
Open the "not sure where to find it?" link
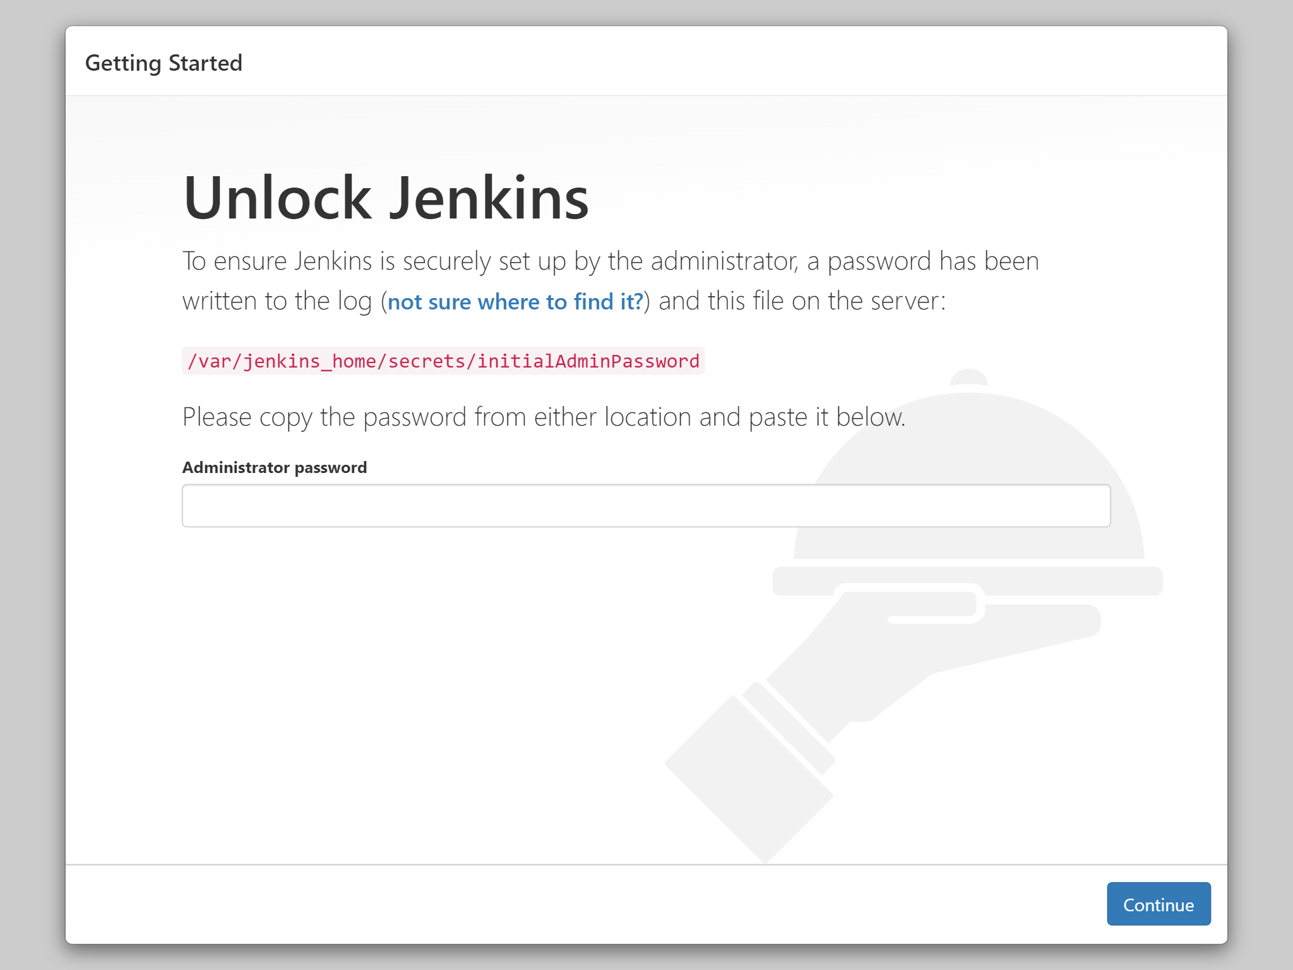coord(515,302)
